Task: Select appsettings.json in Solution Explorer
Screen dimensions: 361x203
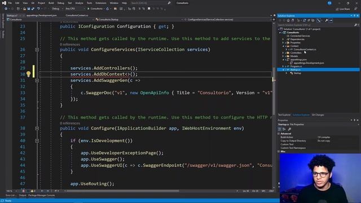Action: [x=298, y=60]
